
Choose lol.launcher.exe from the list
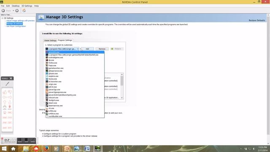point(75,81)
